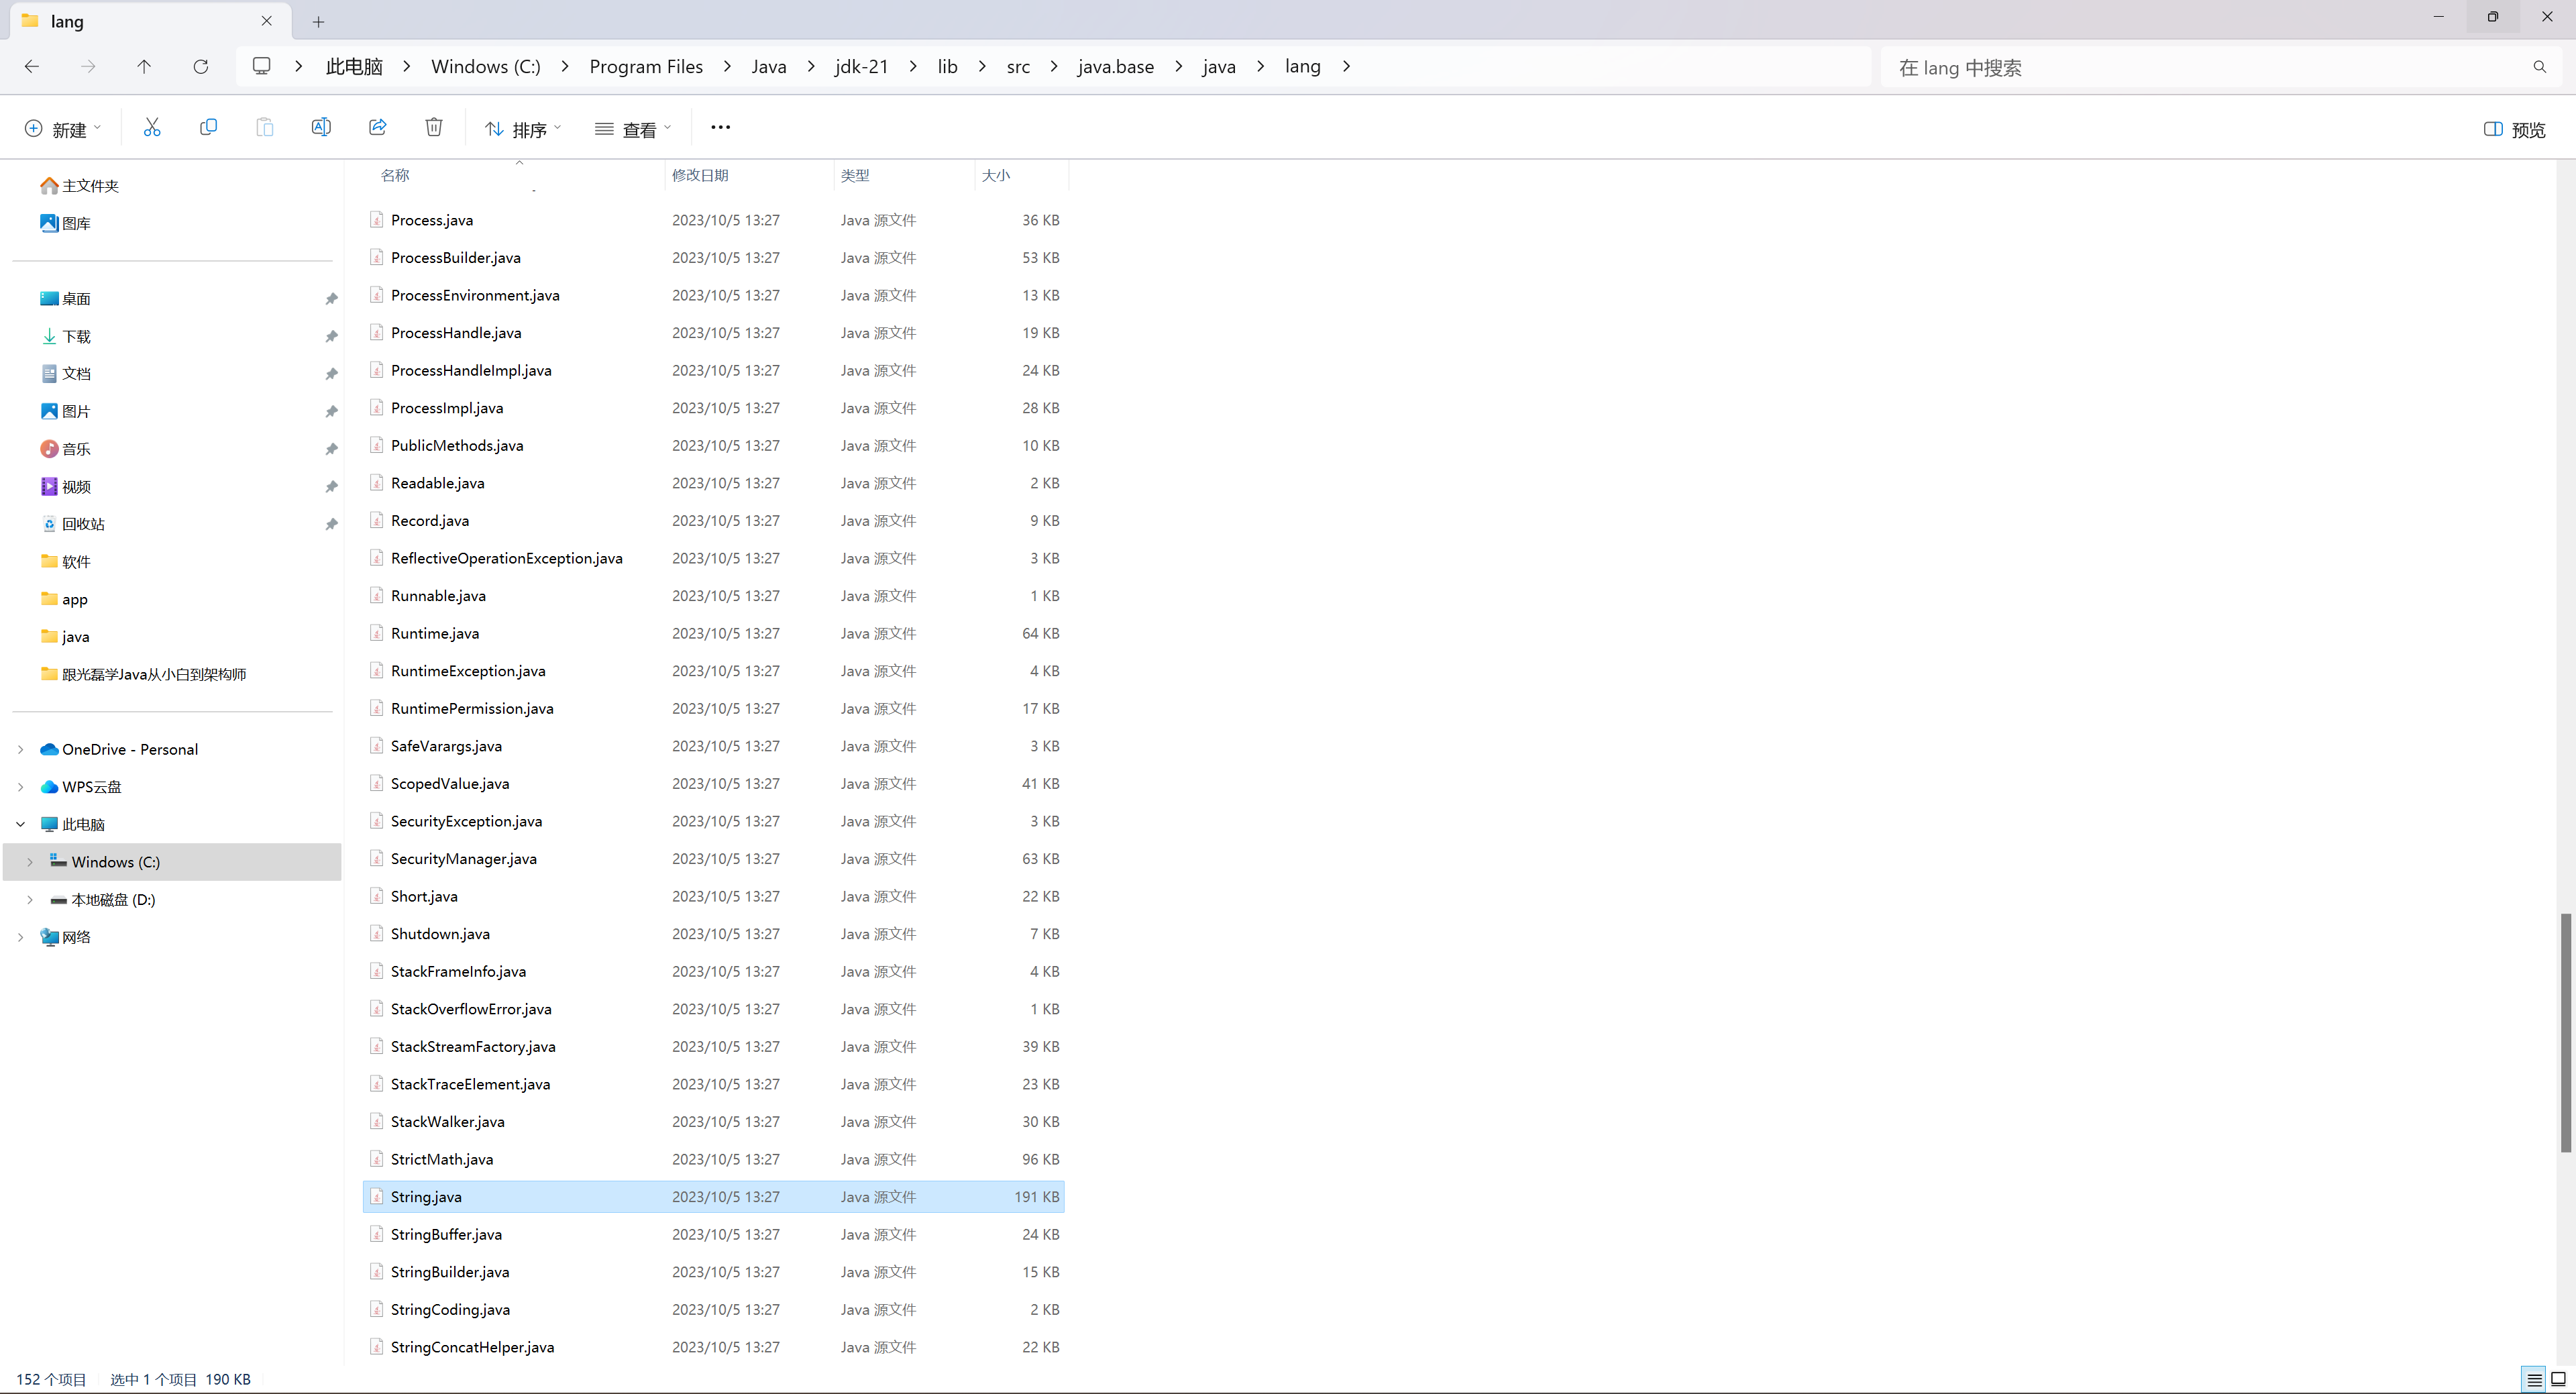The image size is (2576, 1394).
Task: Unpin 下载 using its pin icon
Action: [x=331, y=337]
